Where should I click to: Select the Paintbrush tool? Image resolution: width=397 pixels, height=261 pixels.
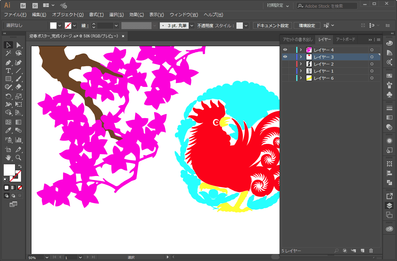tap(18, 79)
